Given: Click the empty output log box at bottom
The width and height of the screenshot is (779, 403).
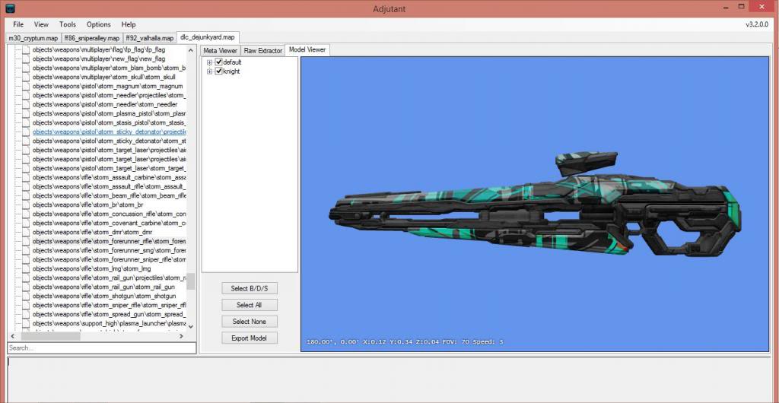Looking at the screenshot, I should coord(389,379).
